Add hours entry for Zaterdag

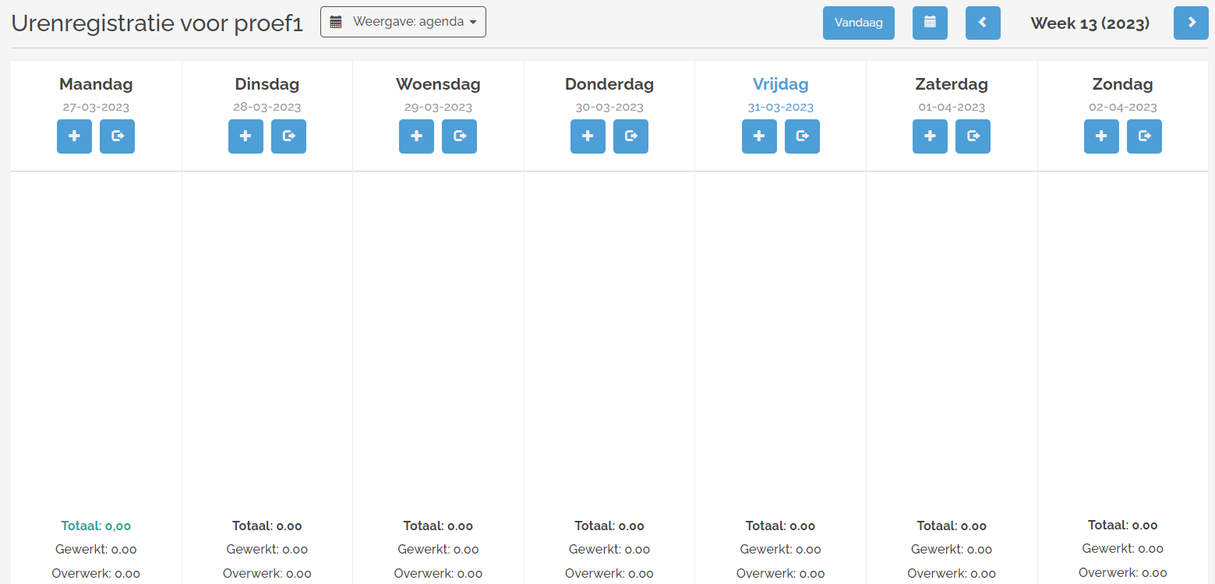[930, 136]
